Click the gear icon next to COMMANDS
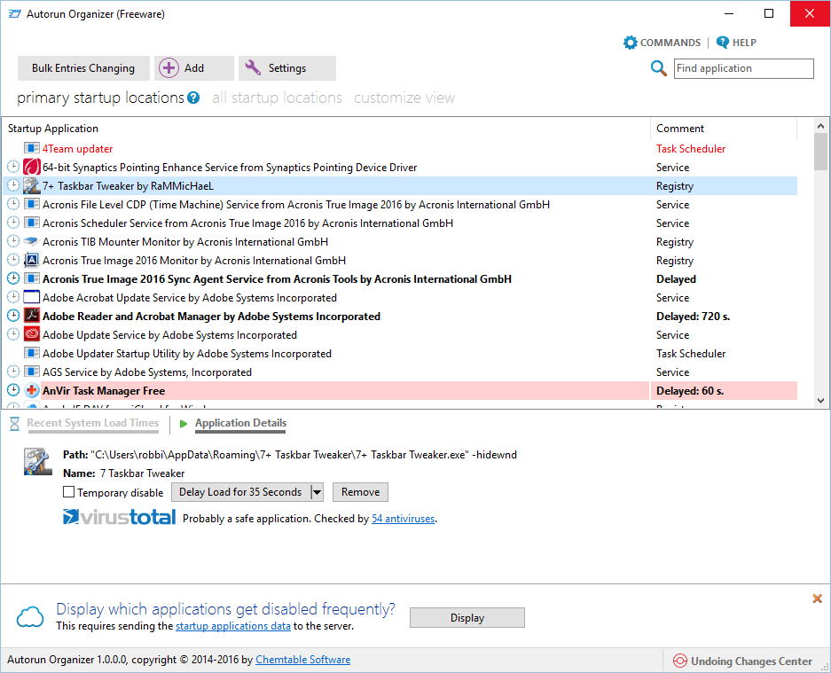Image resolution: width=831 pixels, height=673 pixels. pyautogui.click(x=630, y=43)
